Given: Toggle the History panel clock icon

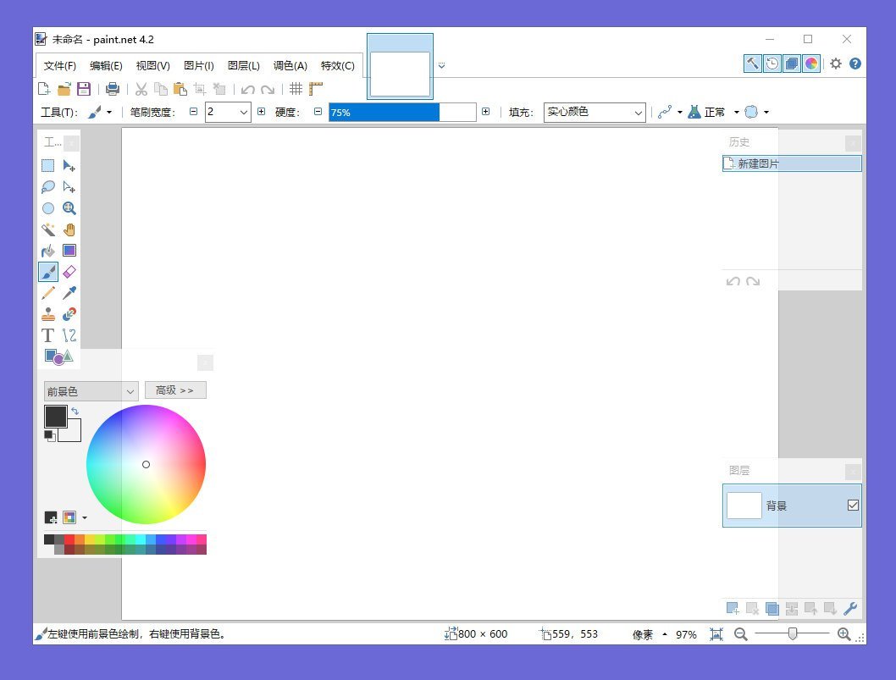Looking at the screenshot, I should tap(772, 63).
